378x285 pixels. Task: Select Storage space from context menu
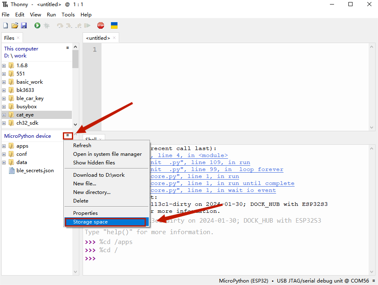tap(105, 222)
